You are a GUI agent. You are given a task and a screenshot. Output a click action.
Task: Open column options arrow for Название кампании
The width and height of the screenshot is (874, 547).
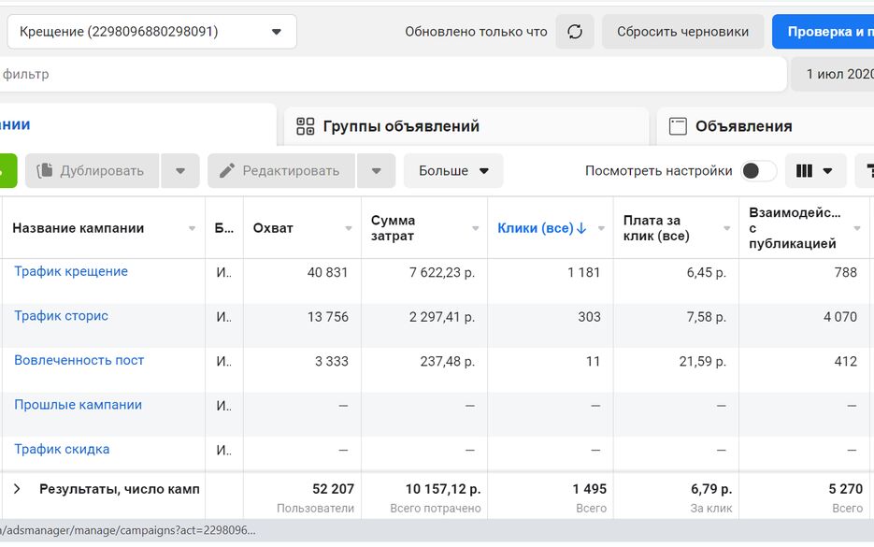coord(192,228)
